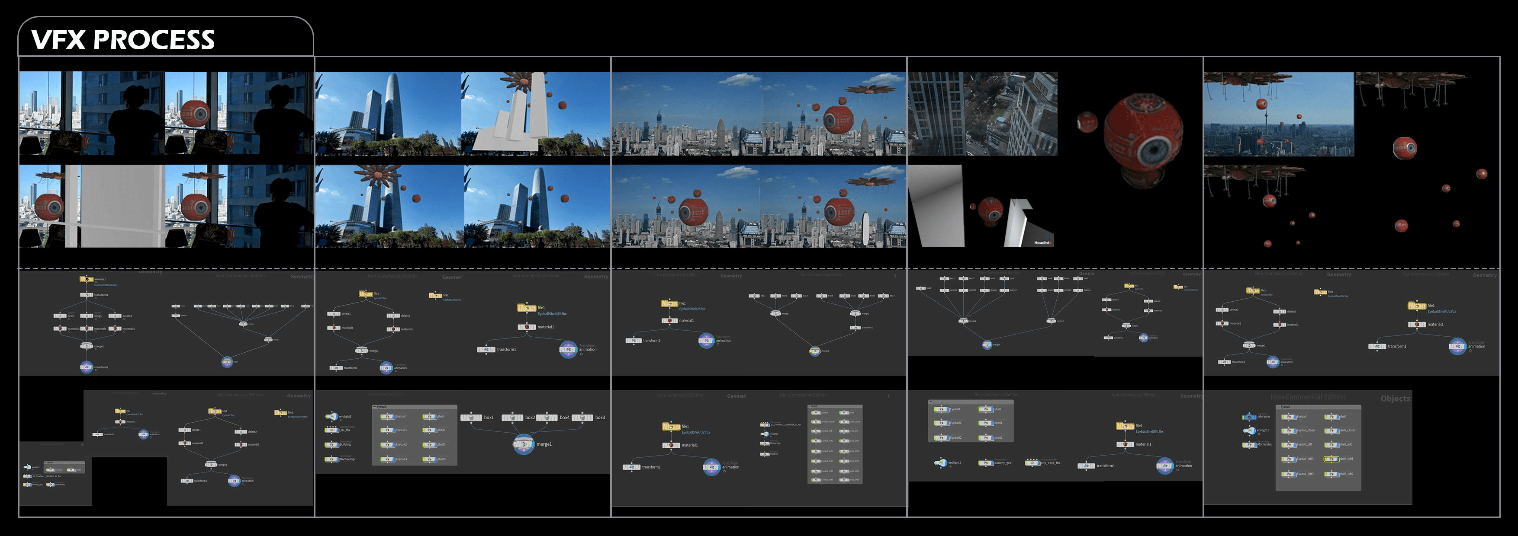
Task: Collapse Eyeball network box containing shell_closer
Action: pyautogui.click(x=1279, y=407)
